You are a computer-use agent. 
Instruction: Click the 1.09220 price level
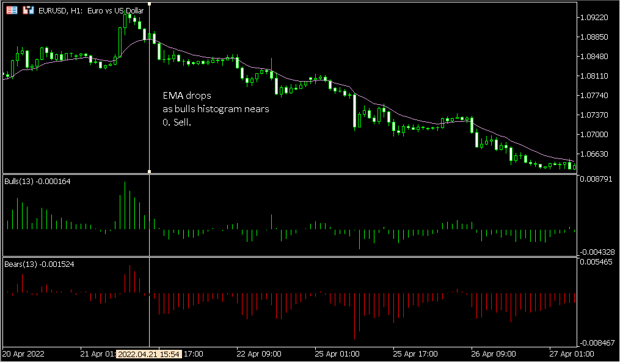coord(594,17)
